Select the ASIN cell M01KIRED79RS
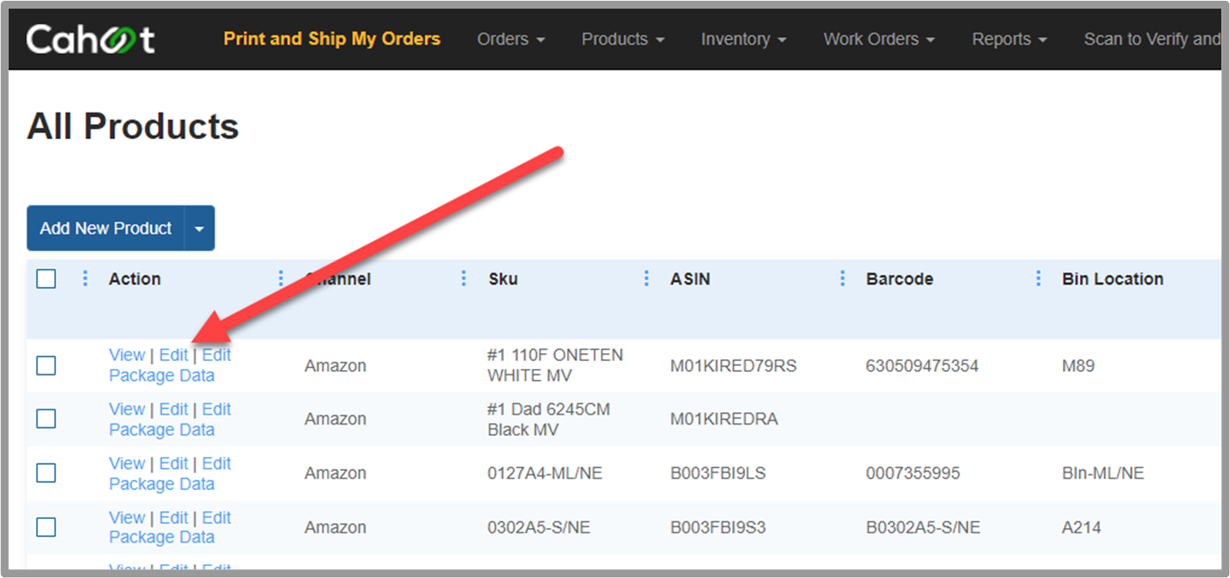Viewport: 1230px width, 578px height. (x=733, y=366)
